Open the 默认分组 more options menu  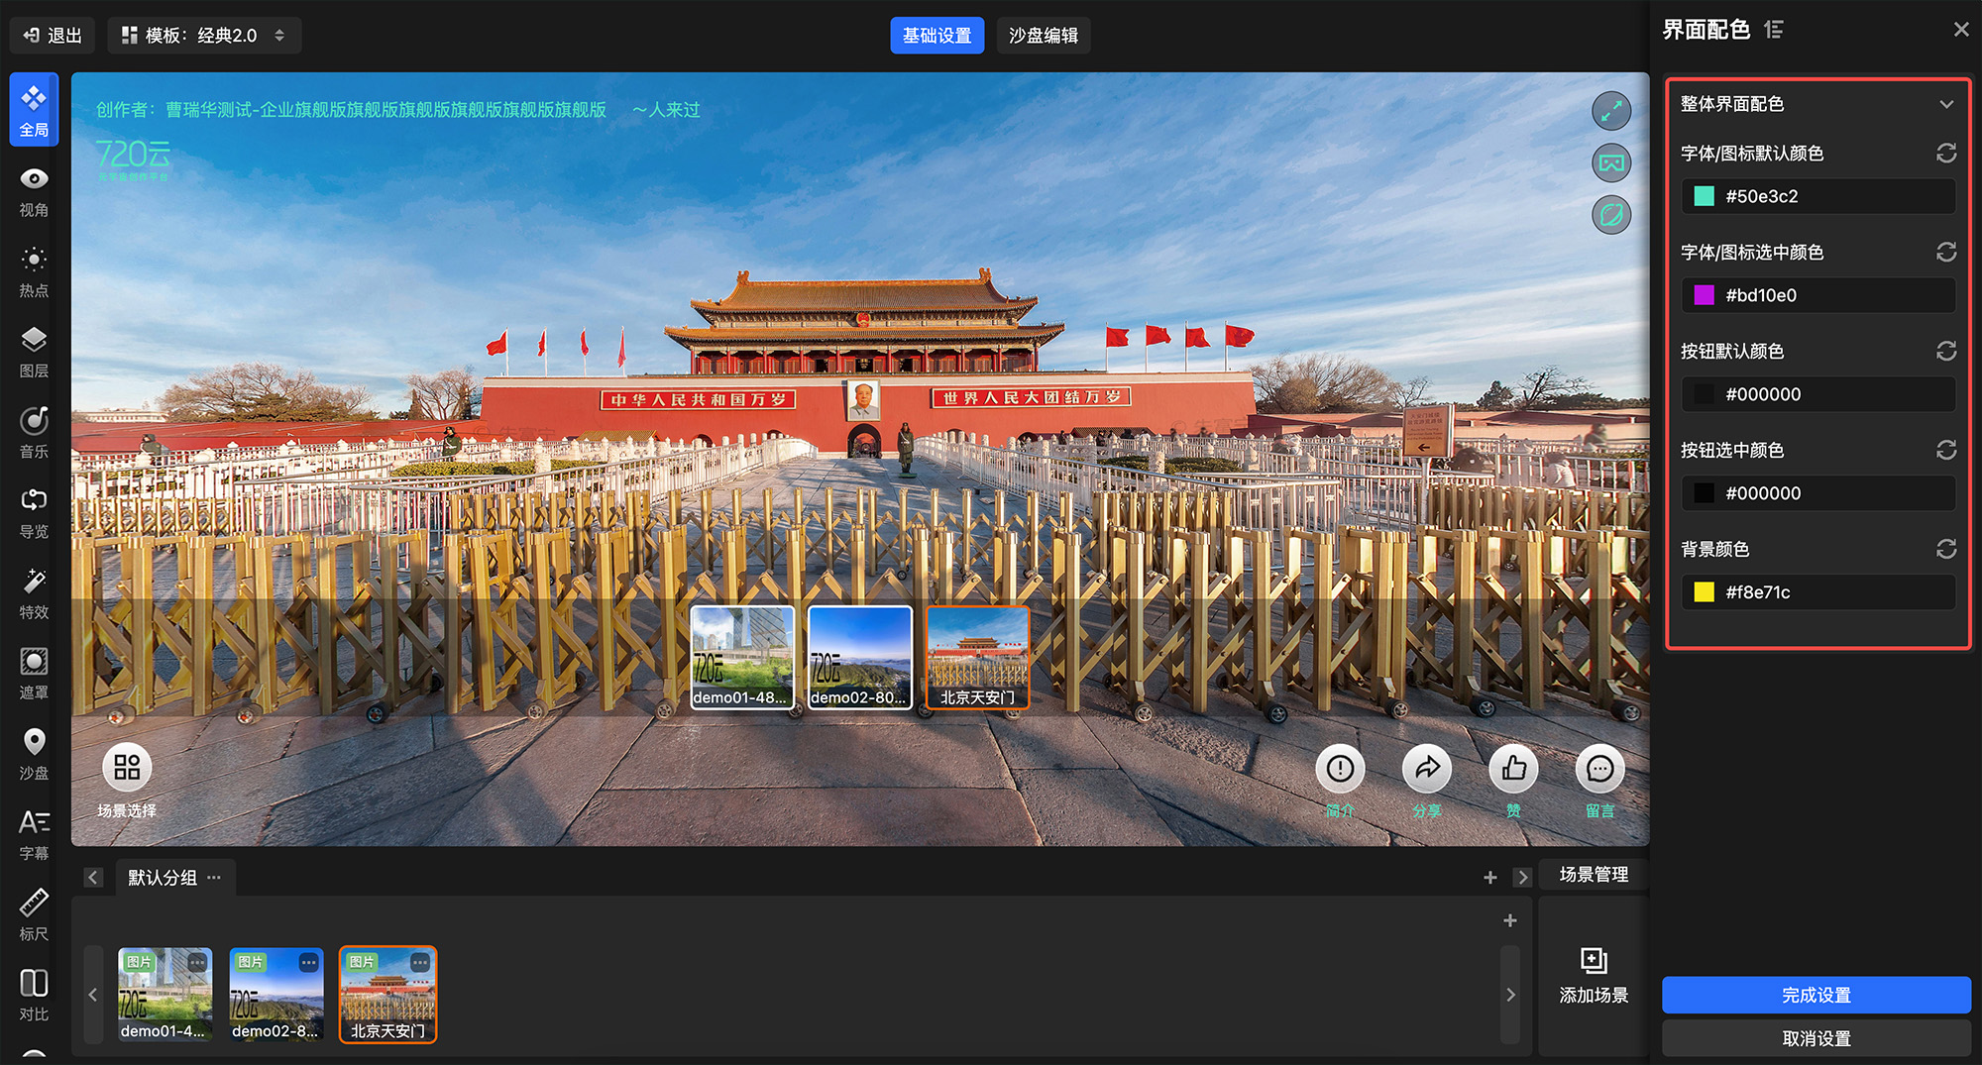[215, 878]
